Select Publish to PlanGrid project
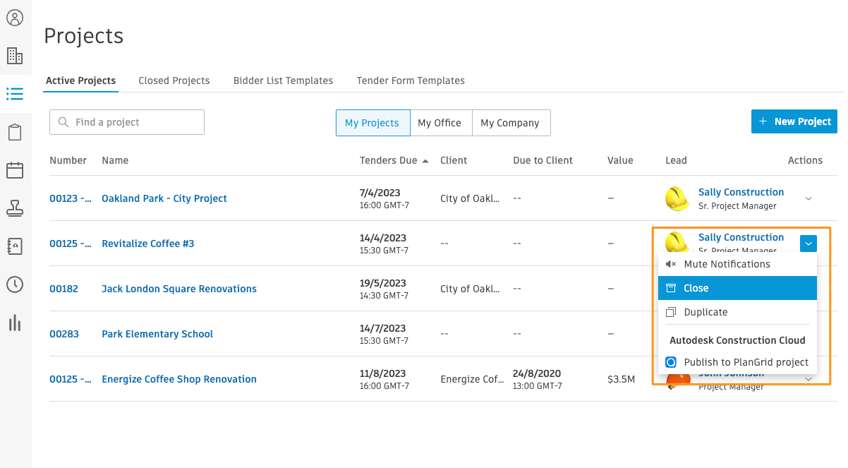Viewport: 848px width, 468px height. click(737, 362)
